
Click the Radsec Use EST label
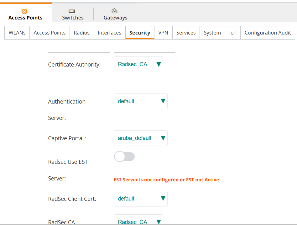point(68,162)
